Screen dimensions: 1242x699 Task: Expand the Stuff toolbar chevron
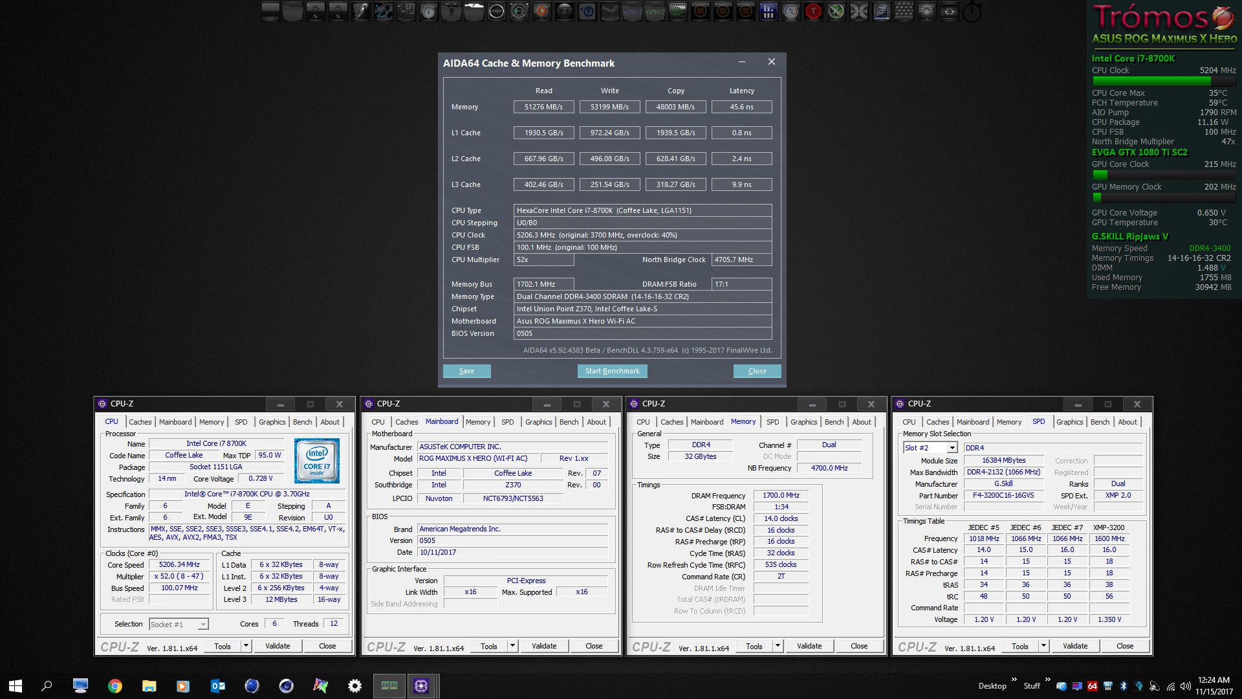pos(1047,680)
